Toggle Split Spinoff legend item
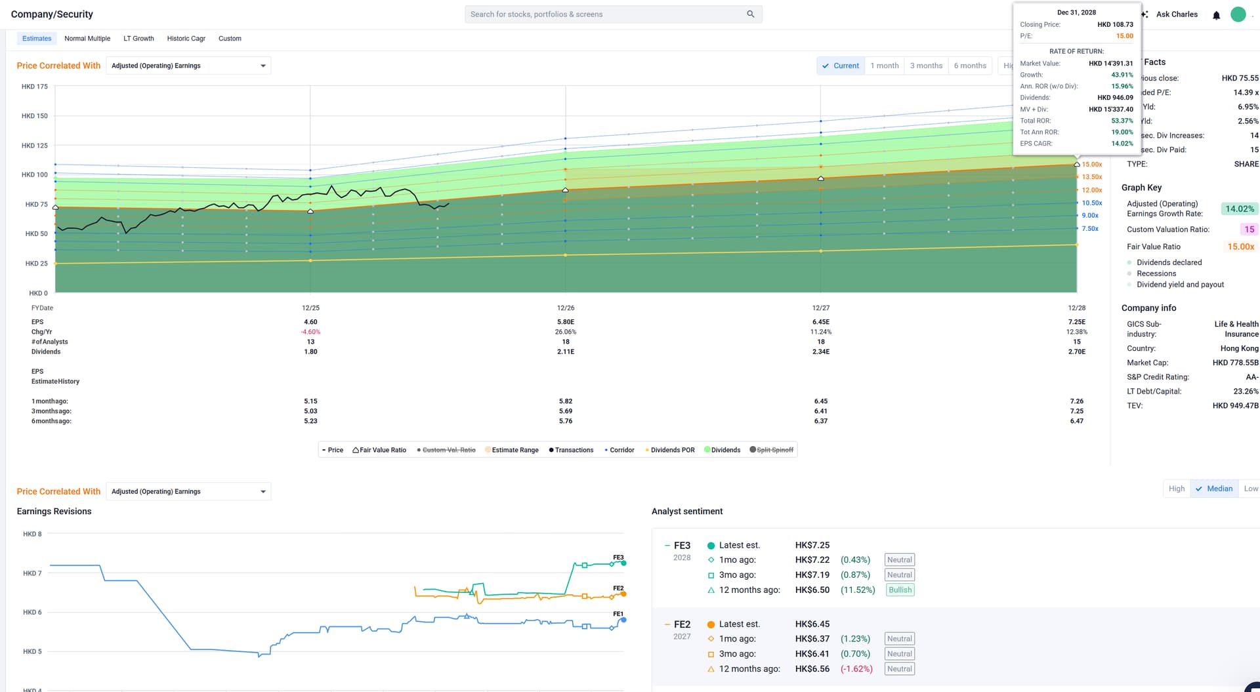 (771, 450)
